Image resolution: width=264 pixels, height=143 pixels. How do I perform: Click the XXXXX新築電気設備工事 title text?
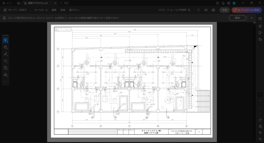(x=182, y=131)
